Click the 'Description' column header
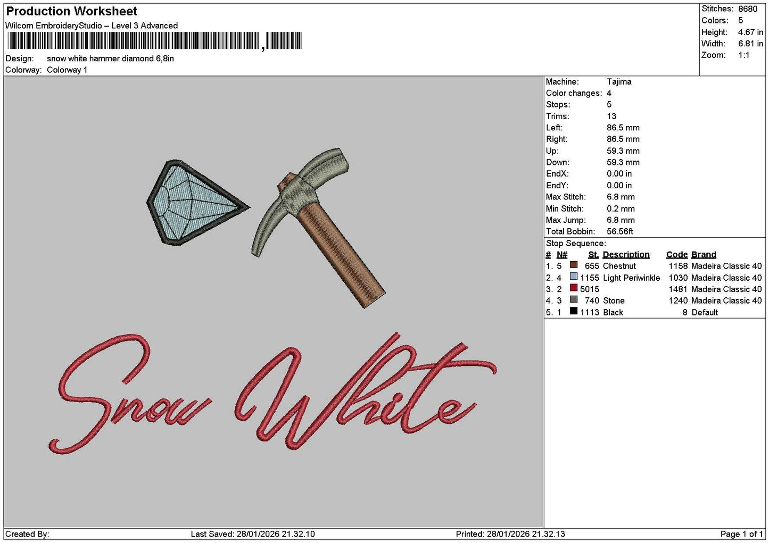 [626, 255]
